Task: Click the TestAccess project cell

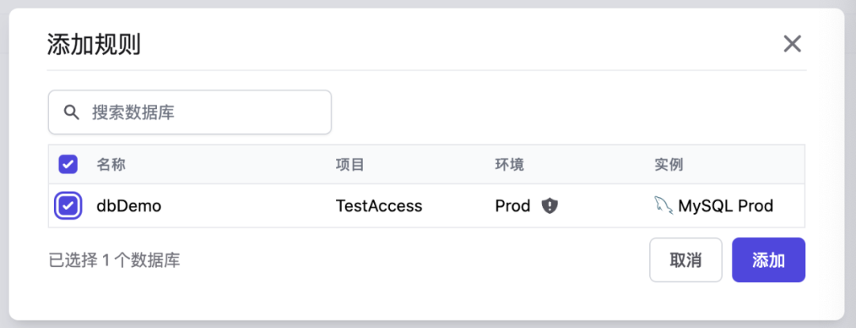Action: click(x=379, y=206)
